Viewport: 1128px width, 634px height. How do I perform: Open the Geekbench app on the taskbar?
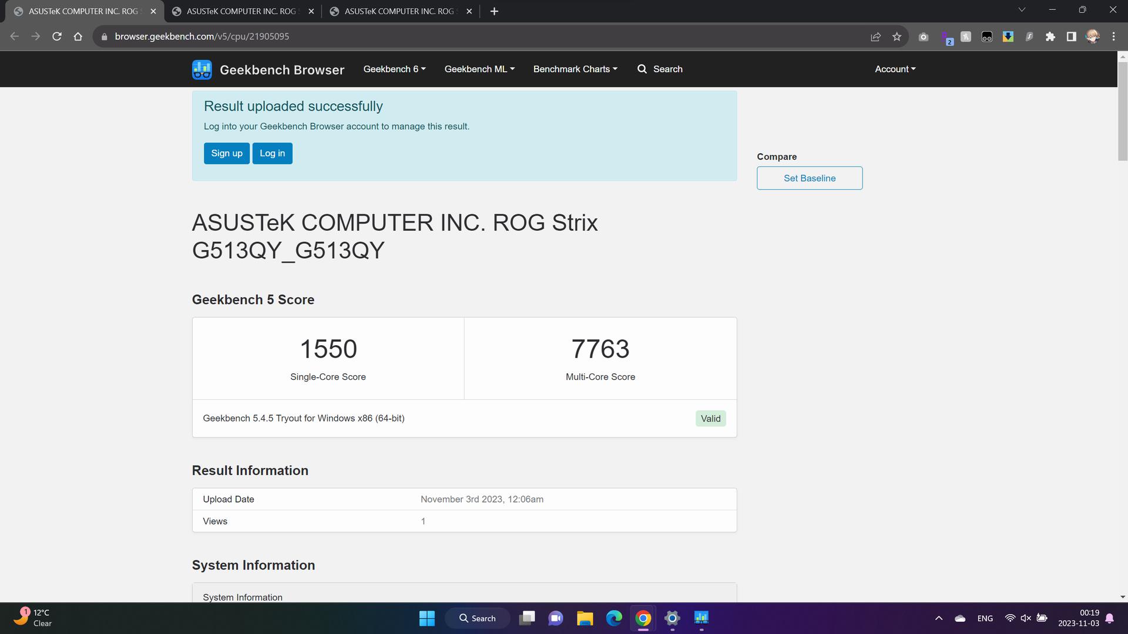click(x=701, y=618)
